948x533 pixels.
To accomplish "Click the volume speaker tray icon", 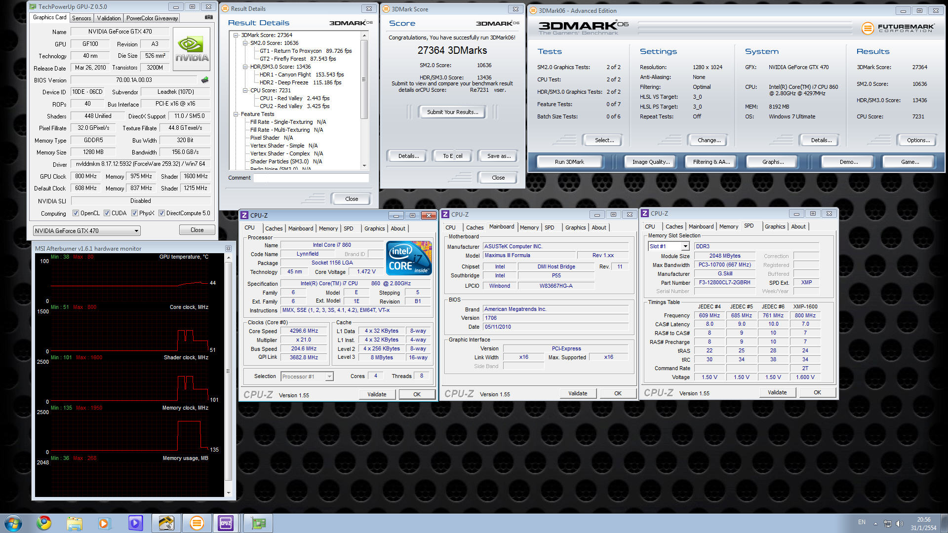I will pos(899,524).
